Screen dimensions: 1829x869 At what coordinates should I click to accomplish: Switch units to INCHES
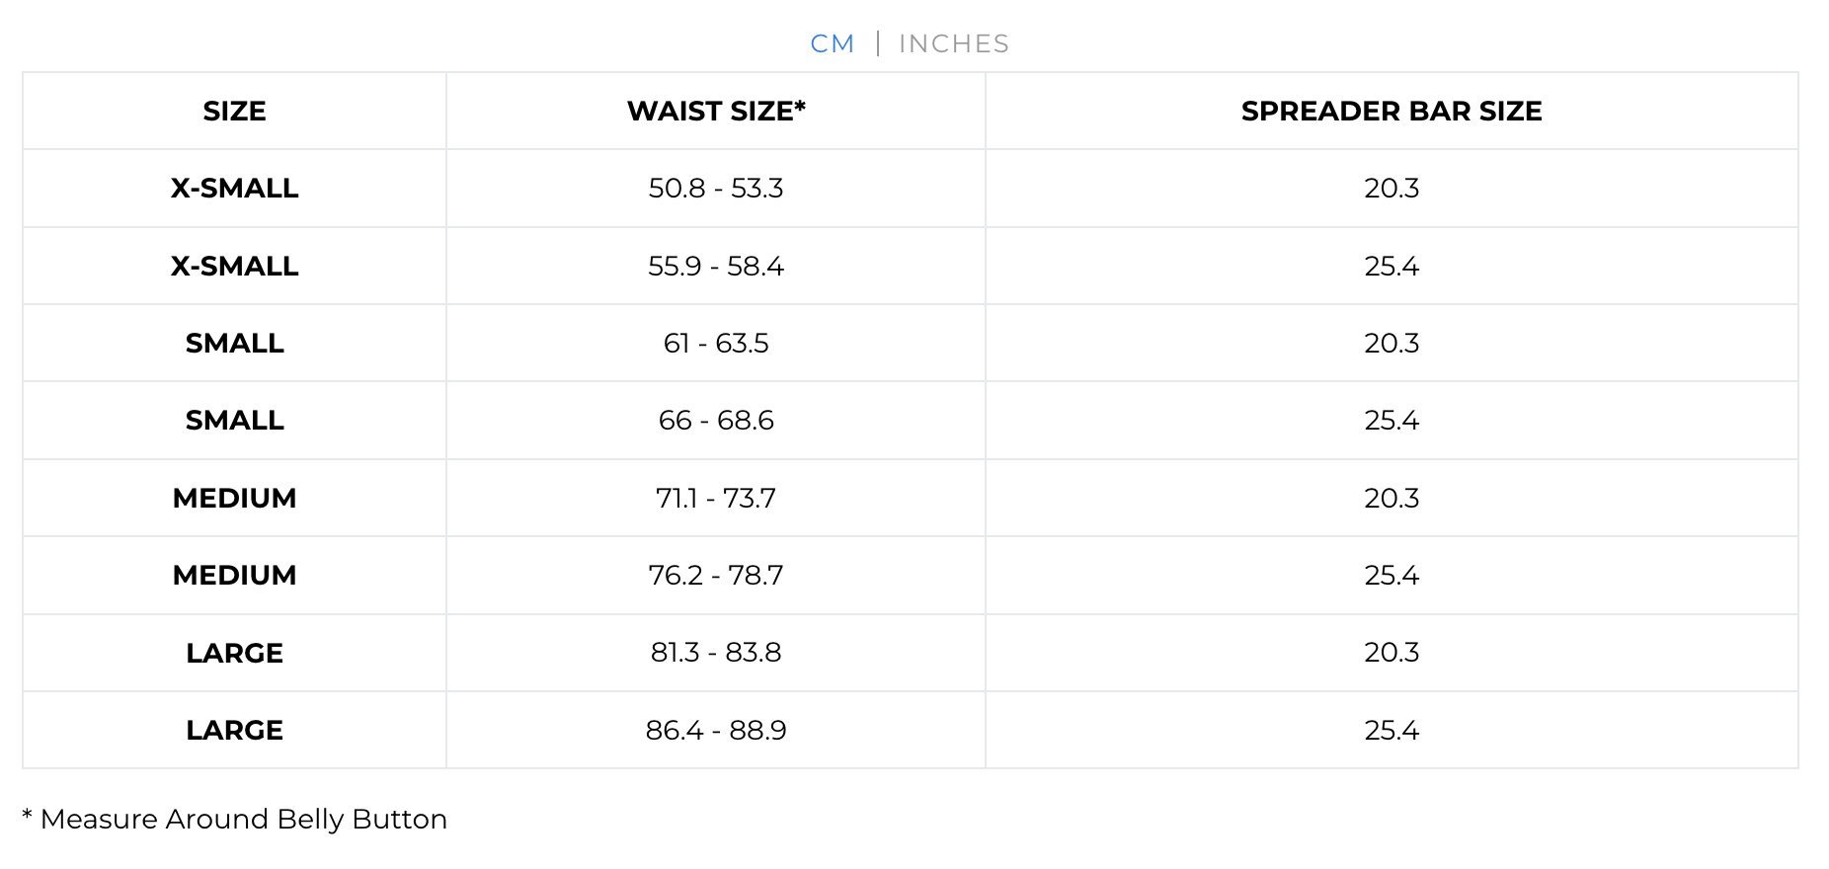(954, 43)
